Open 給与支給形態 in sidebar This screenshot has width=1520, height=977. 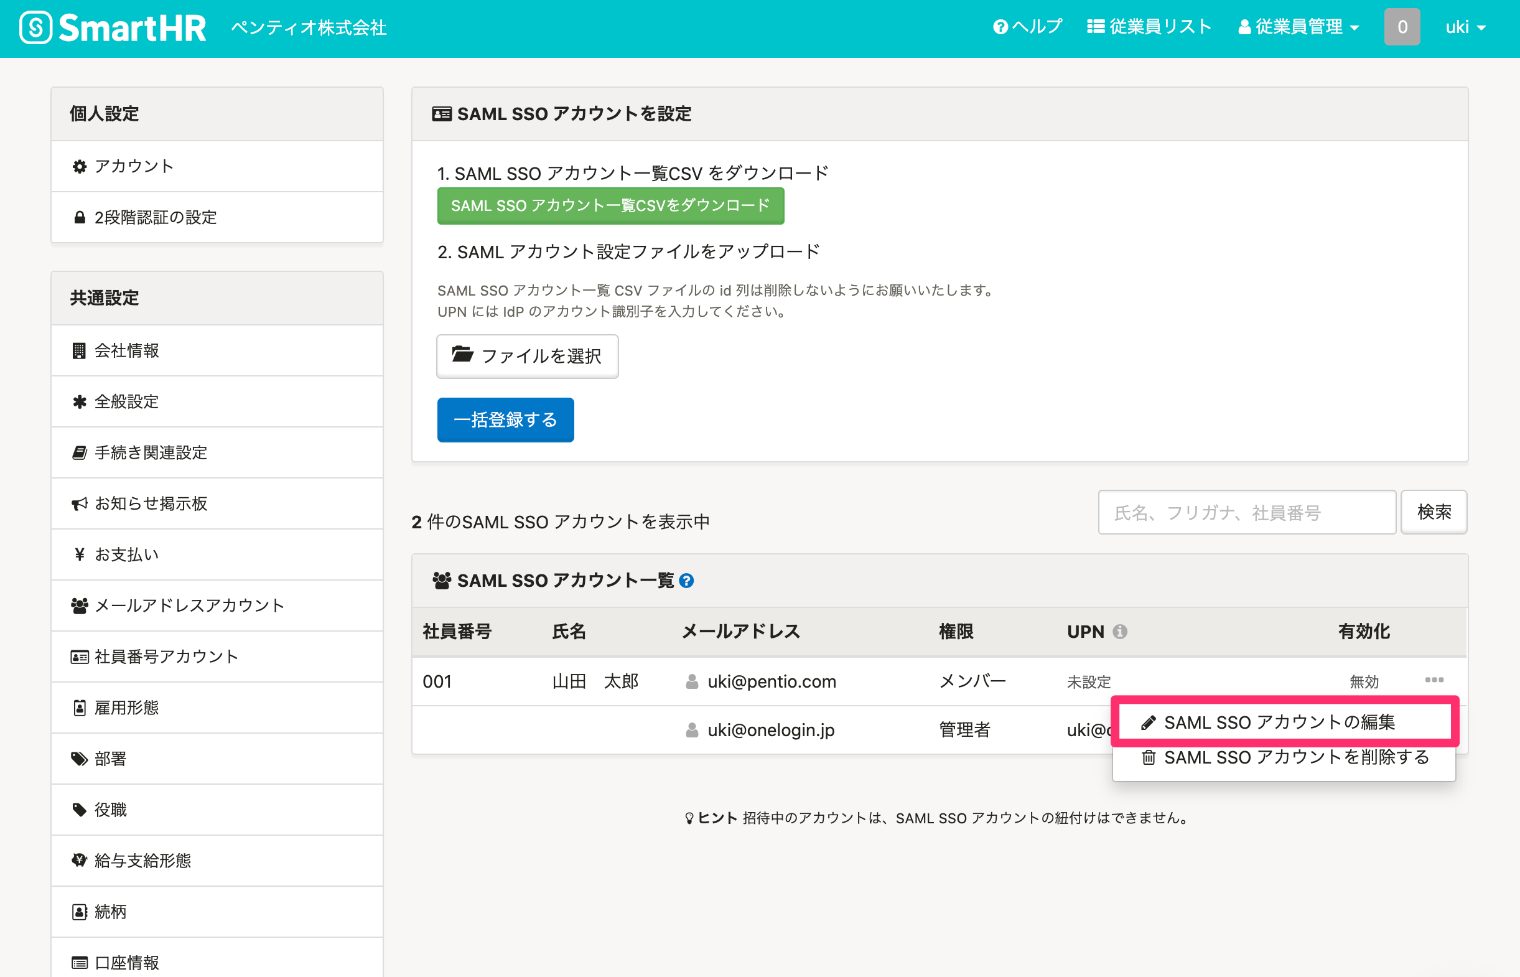coord(217,861)
